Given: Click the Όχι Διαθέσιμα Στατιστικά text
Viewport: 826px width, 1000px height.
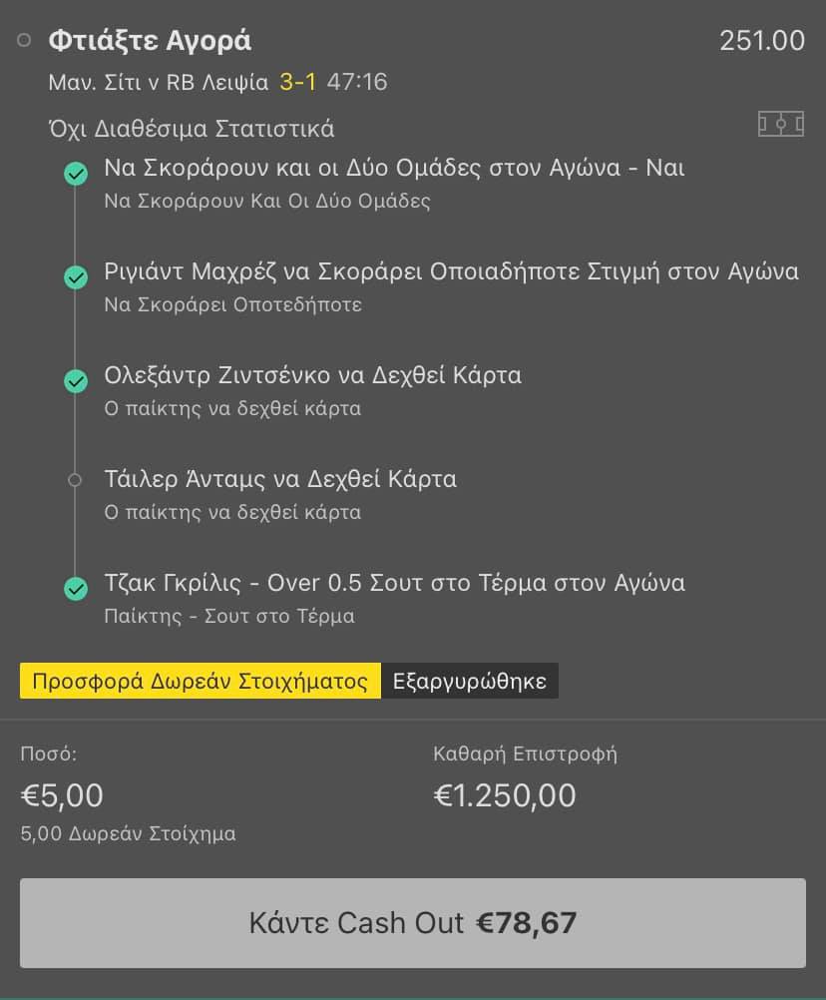Looking at the screenshot, I should point(191,129).
